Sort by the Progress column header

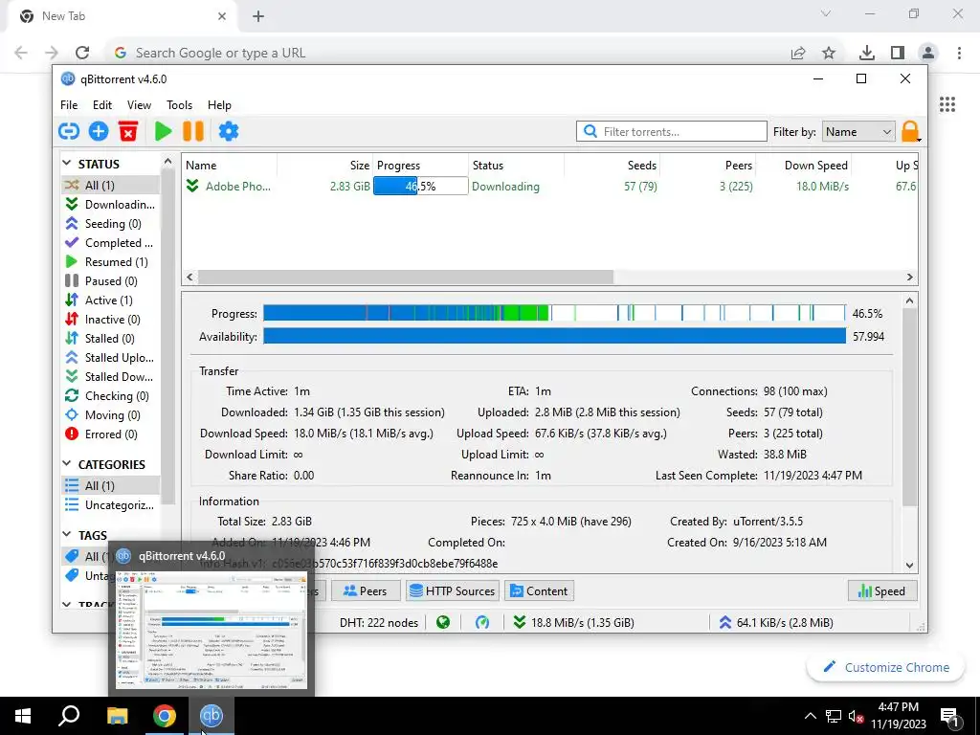pos(421,166)
